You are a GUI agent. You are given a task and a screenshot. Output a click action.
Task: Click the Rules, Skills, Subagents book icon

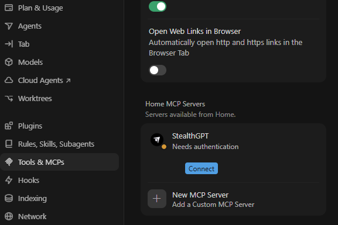[9, 144]
